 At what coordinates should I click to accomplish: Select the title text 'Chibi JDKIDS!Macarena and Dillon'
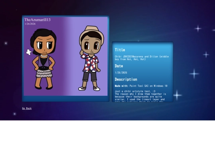click(136, 56)
